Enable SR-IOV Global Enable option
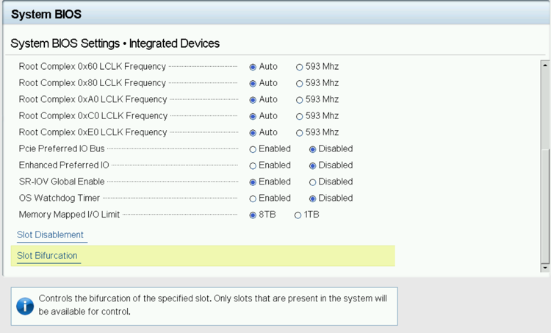The height and width of the screenshot is (333, 551). pyautogui.click(x=253, y=182)
